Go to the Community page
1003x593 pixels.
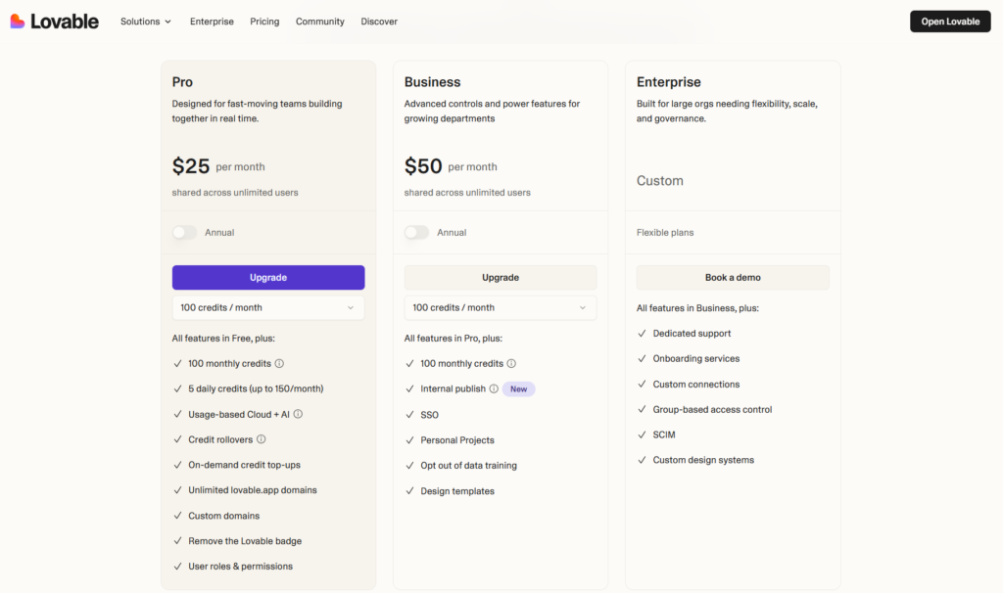click(x=319, y=21)
